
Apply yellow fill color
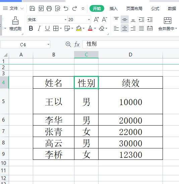click(x=79, y=29)
